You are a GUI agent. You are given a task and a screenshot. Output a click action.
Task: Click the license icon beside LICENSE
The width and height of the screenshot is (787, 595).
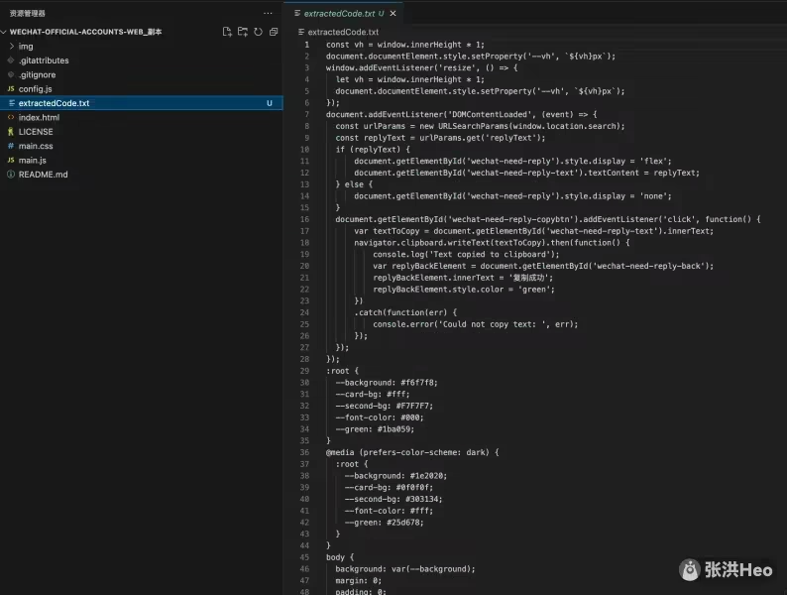(11, 132)
